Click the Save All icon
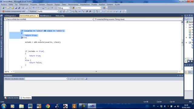 19,8
